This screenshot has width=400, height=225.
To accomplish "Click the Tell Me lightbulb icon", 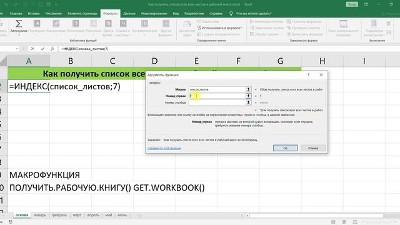I will [x=231, y=14].
